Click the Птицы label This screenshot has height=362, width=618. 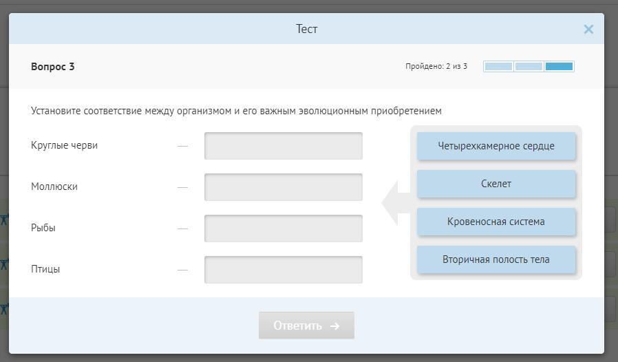coord(45,269)
